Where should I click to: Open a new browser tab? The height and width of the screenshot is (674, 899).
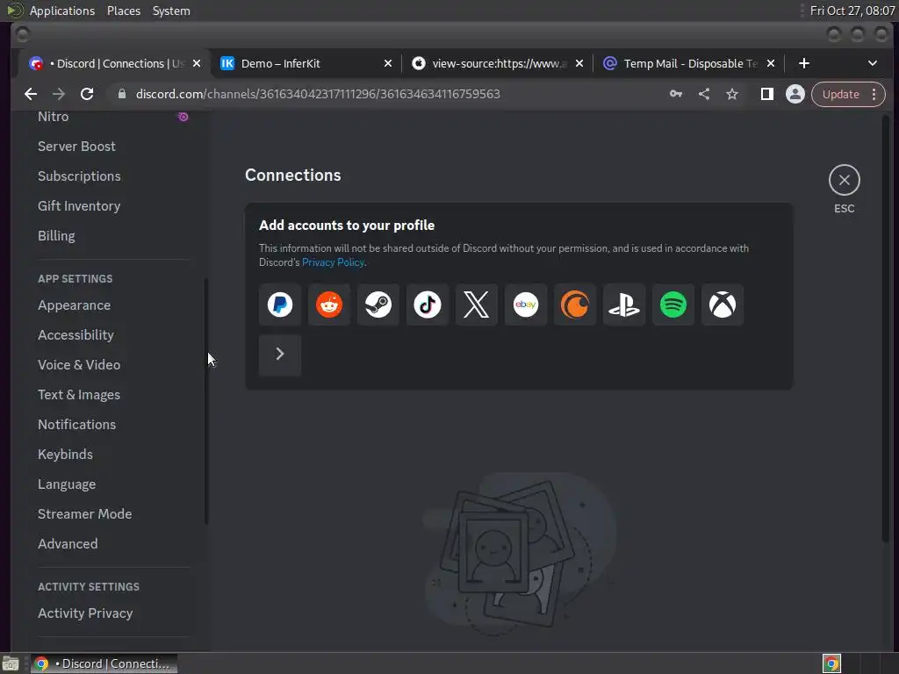click(804, 63)
